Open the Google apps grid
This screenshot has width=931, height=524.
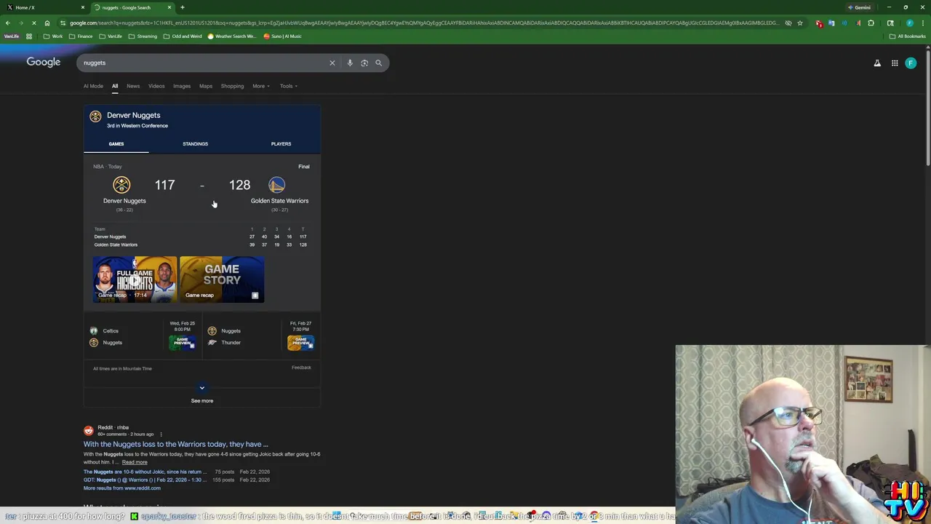pyautogui.click(x=895, y=63)
